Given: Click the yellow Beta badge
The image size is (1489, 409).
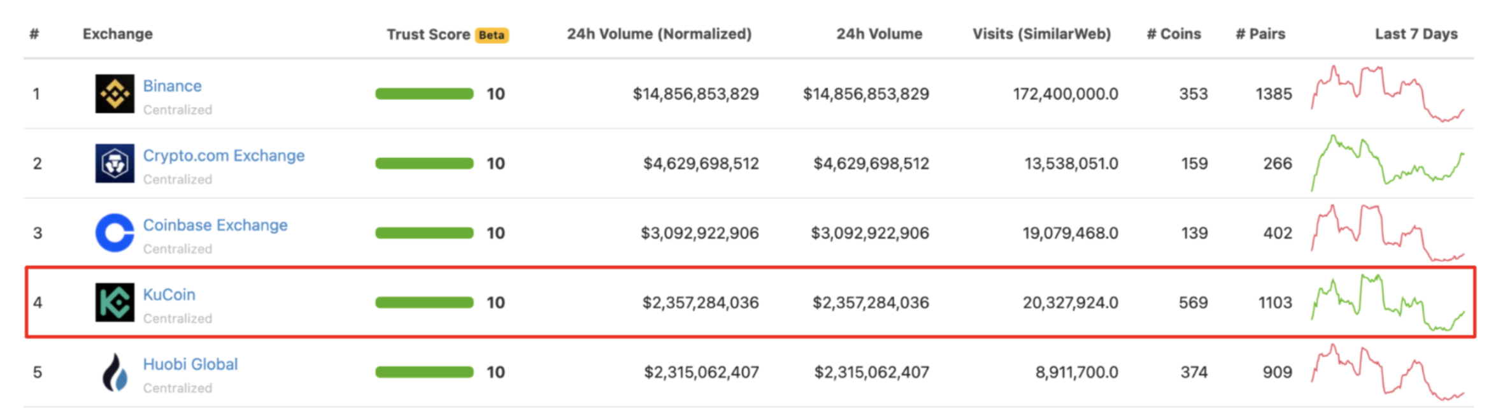Looking at the screenshot, I should coord(492,35).
